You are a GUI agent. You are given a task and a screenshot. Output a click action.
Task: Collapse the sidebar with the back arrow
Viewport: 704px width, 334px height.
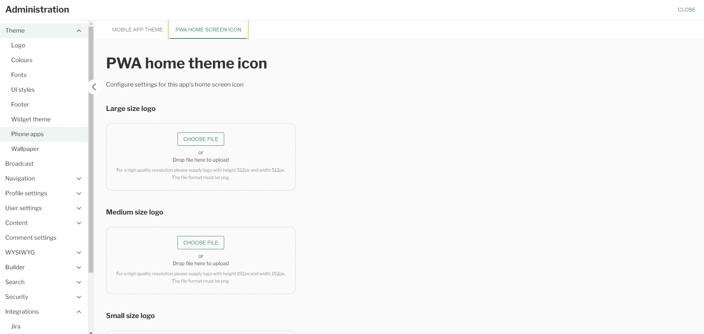pyautogui.click(x=94, y=87)
